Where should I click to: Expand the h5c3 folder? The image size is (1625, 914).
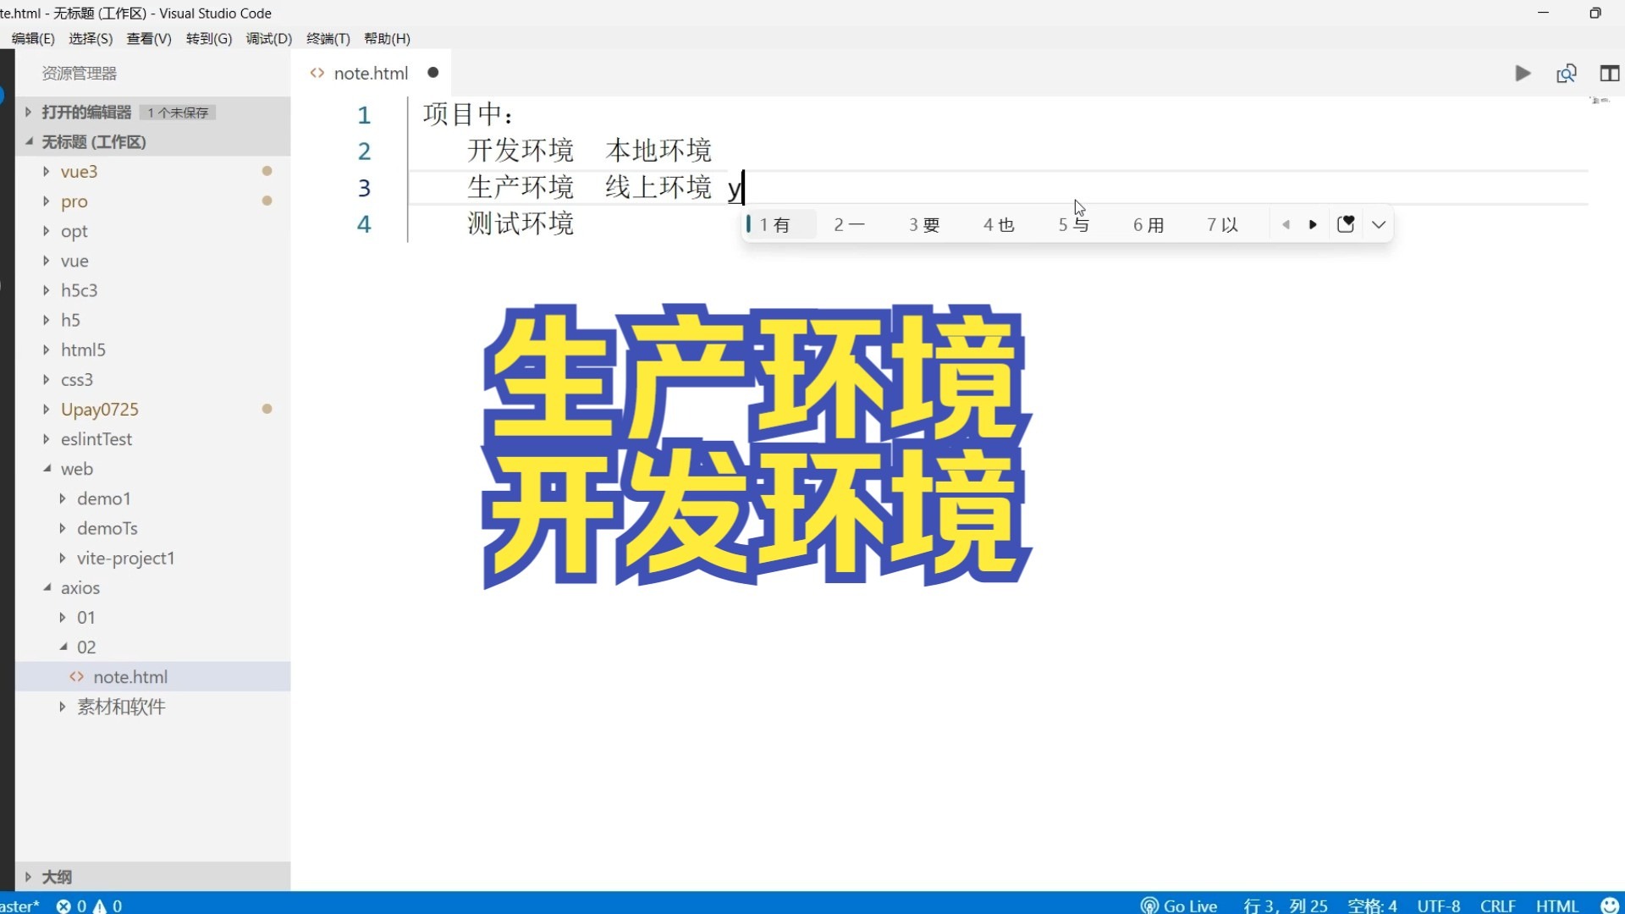tap(46, 290)
